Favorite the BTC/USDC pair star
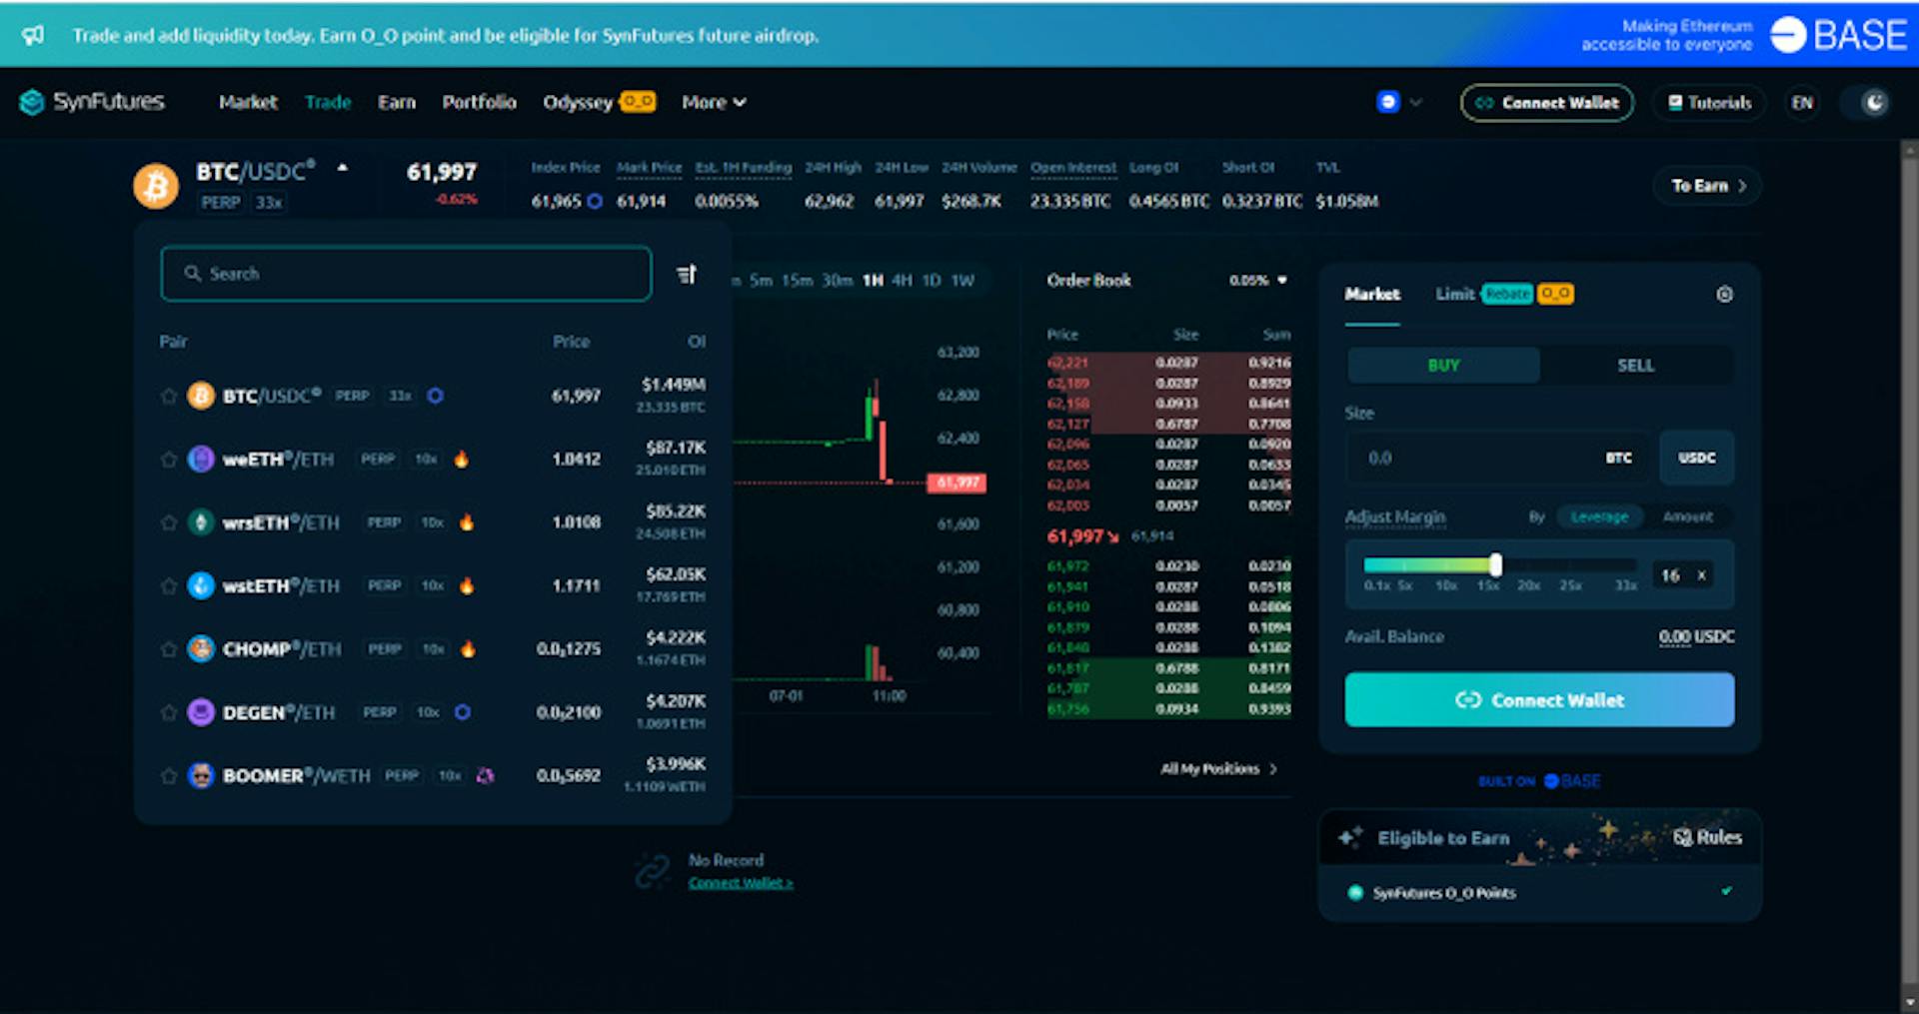The width and height of the screenshot is (1919, 1014). pyautogui.click(x=169, y=397)
